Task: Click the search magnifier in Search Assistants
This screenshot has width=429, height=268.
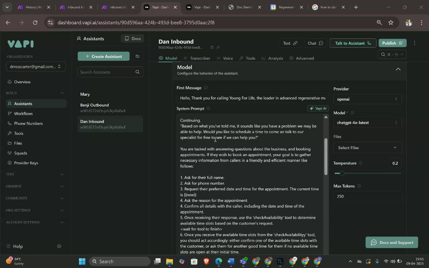Action: click(138, 72)
